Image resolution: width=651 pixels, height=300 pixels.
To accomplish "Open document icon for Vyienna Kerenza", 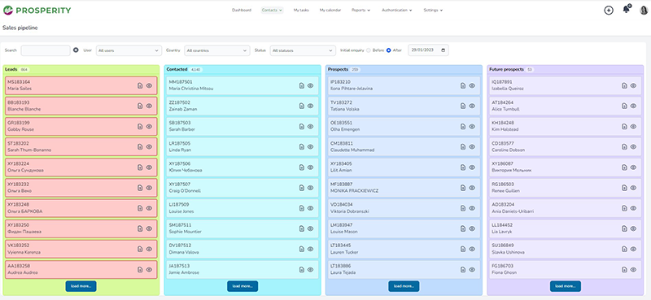I will (x=140, y=249).
